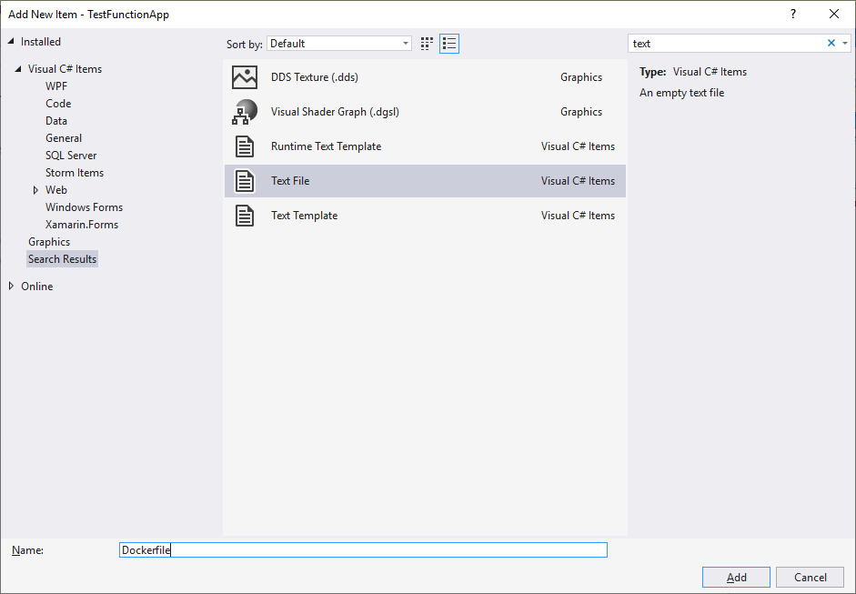Collapse the Installed tree node
The height and width of the screenshot is (594, 856).
pos(12,42)
